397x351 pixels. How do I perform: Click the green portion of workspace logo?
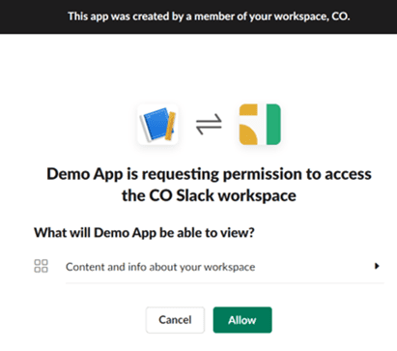(x=273, y=125)
